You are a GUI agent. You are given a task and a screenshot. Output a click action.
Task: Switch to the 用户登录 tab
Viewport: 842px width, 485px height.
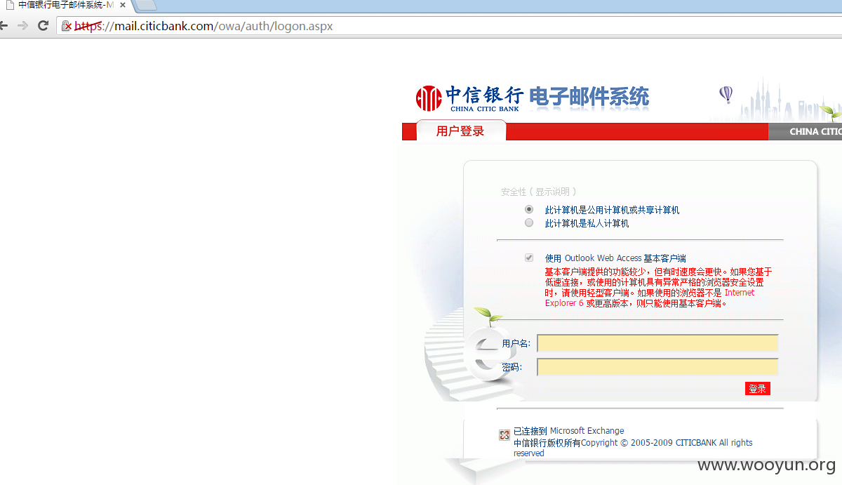click(460, 131)
